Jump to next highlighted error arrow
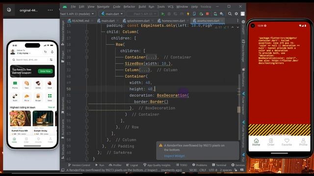Screen dimensions: 314x176 click(x=237, y=27)
